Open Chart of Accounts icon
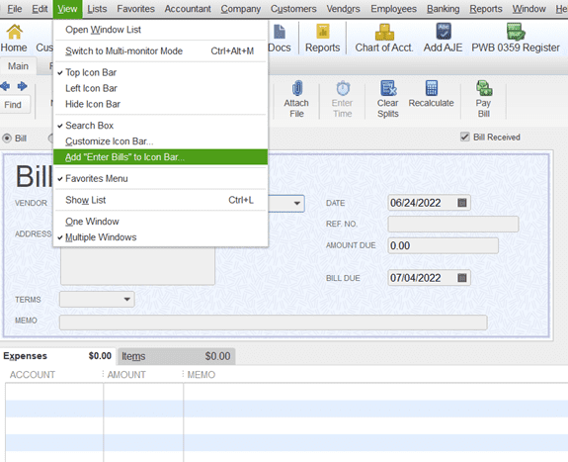 click(384, 39)
